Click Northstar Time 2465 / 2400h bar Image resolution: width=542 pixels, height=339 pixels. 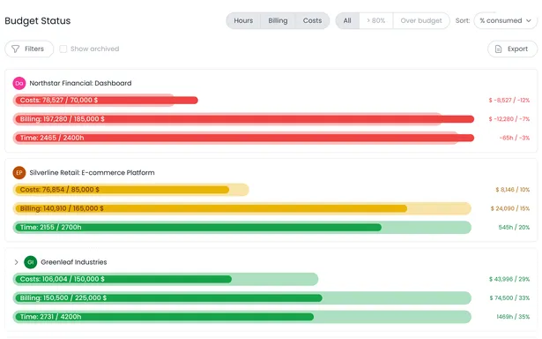[243, 138]
